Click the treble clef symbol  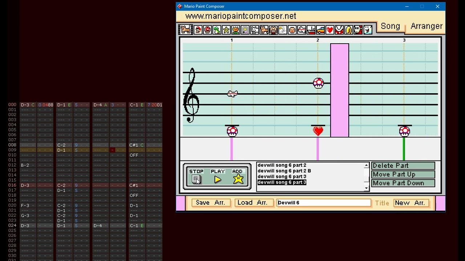[x=191, y=95]
